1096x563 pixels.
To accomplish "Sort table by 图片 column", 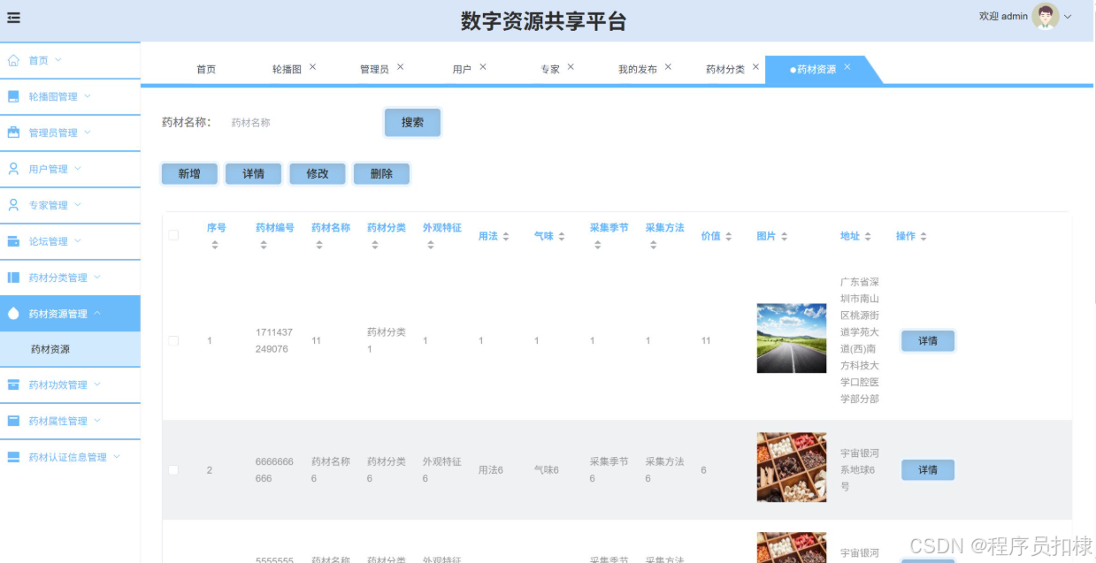I will [x=785, y=237].
